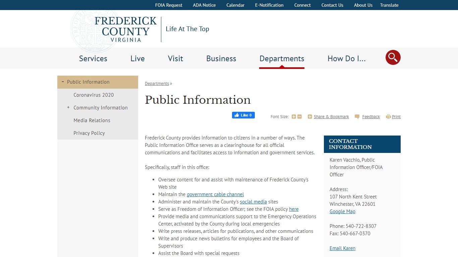The image size is (458, 257).
Task: Open the Feedback link
Action: 371,117
